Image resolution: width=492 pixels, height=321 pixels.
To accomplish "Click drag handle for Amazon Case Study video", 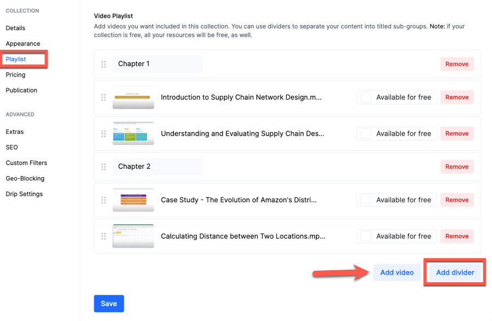I will coord(103,200).
